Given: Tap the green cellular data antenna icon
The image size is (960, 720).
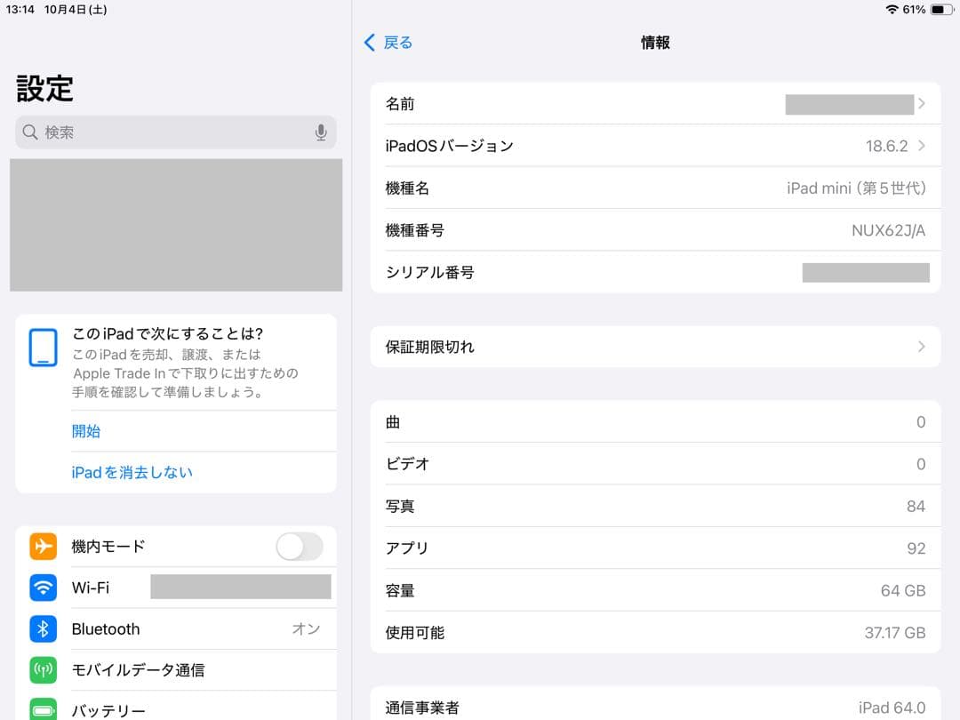Looking at the screenshot, I should (43, 669).
